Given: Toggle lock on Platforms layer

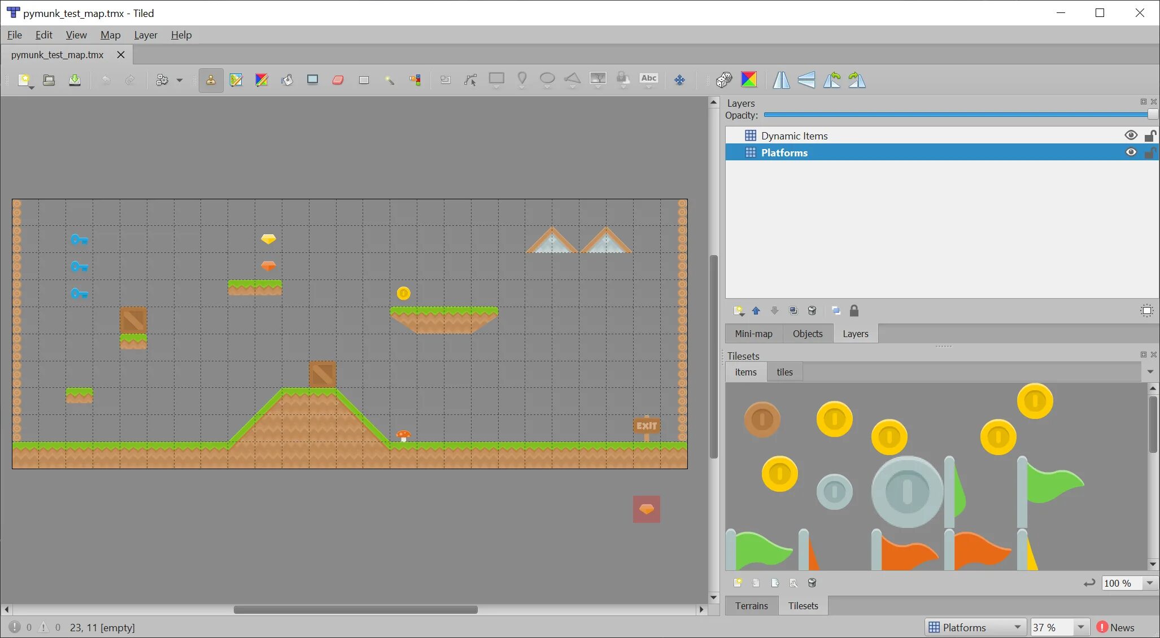Looking at the screenshot, I should 1150,152.
